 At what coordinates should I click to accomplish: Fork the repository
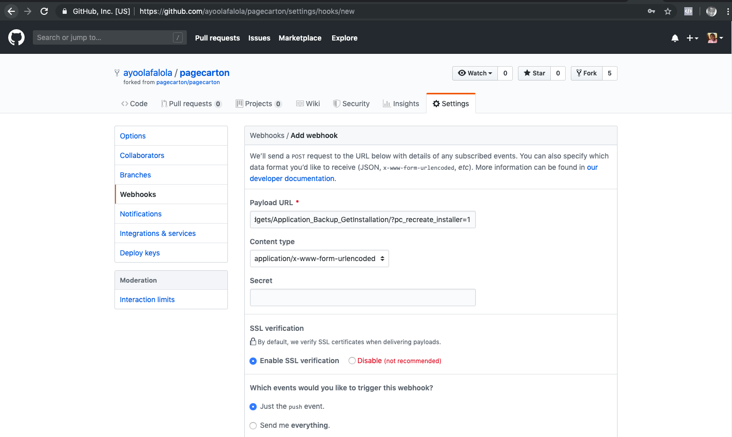tap(586, 73)
